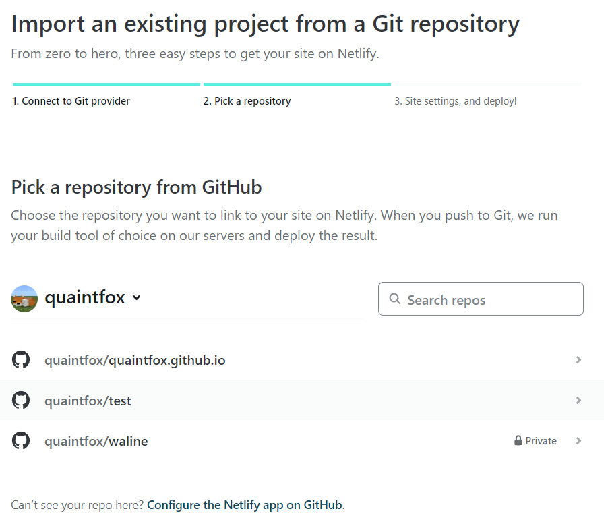Open the quaintfox account dropdown arrow

(137, 298)
